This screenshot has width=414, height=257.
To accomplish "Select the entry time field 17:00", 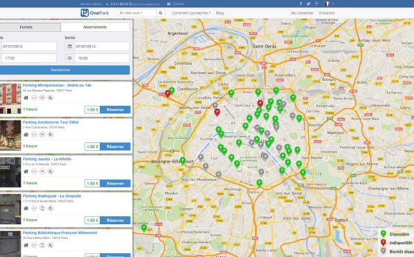I will click(28, 58).
